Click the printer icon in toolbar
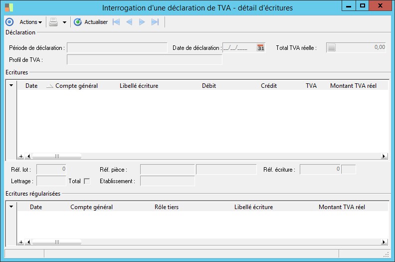The image size is (395, 262). click(x=53, y=22)
